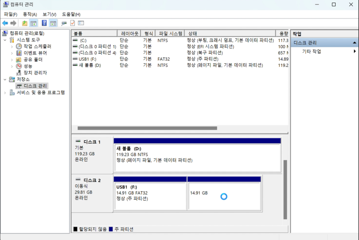
Task: Select 작업 스케줄러 in the tree
Action: pyautogui.click(x=37, y=47)
